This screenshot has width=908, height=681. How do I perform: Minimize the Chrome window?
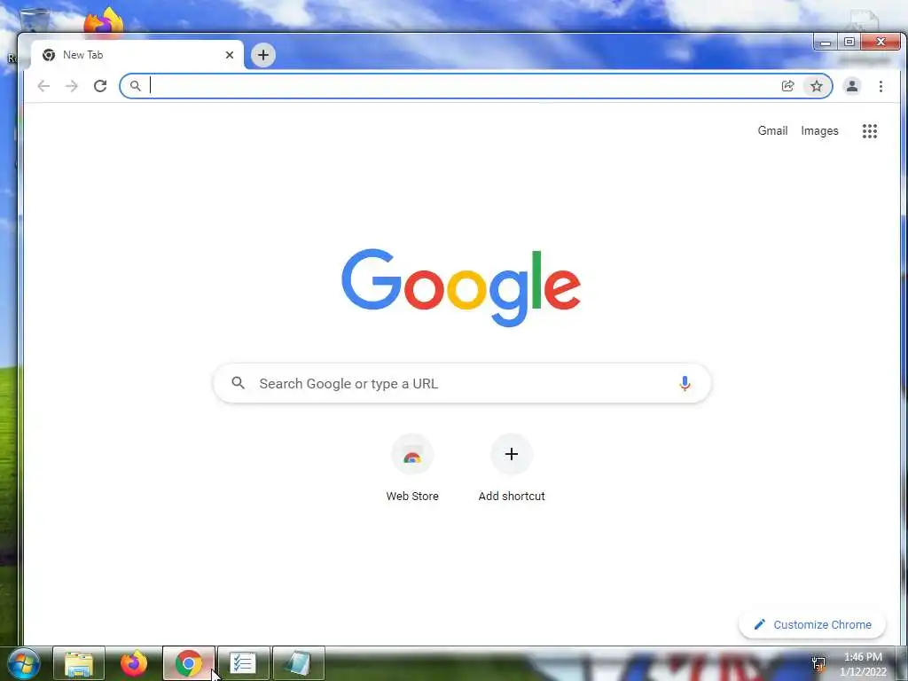[826, 43]
